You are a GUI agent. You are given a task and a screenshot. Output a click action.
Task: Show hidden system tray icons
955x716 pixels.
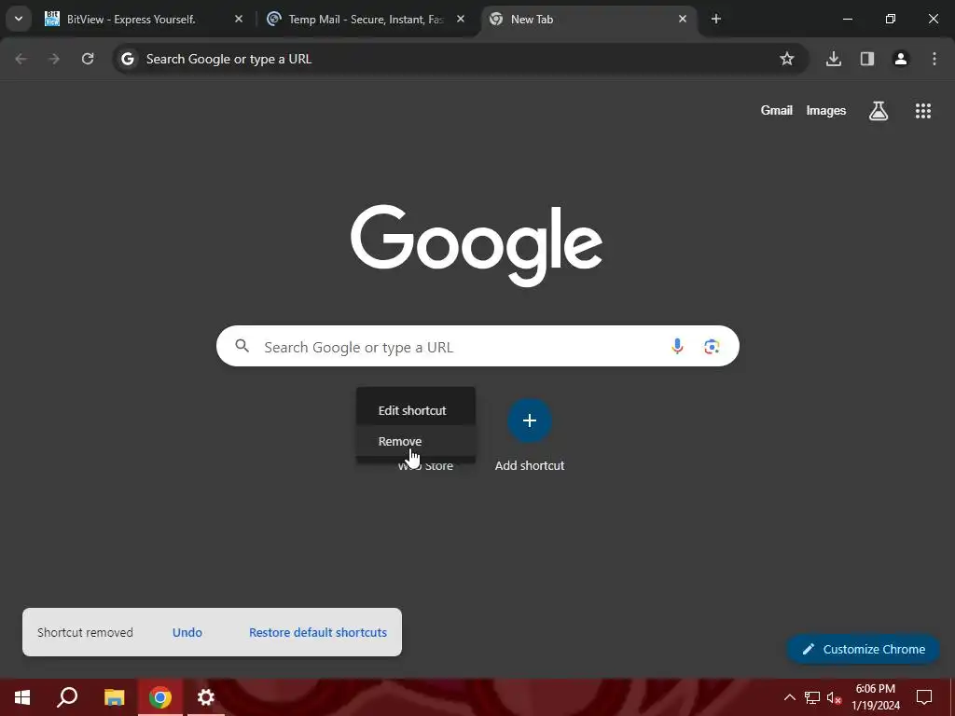tap(789, 697)
